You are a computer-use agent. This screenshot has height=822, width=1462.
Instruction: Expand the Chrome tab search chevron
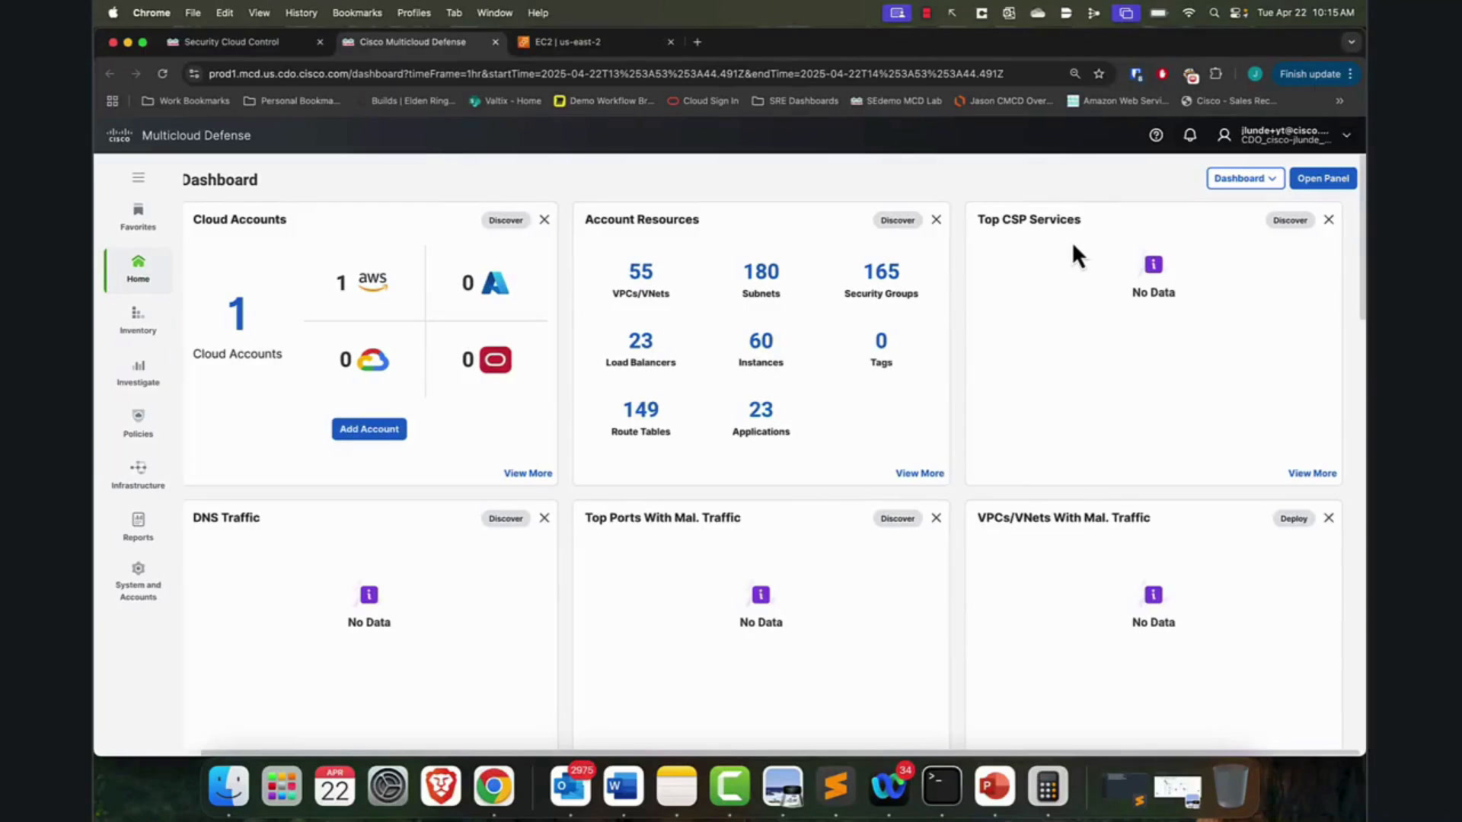[1352, 42]
